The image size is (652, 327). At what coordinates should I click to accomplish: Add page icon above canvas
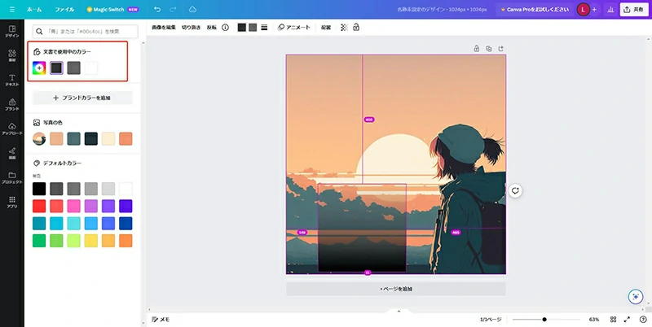pos(501,49)
